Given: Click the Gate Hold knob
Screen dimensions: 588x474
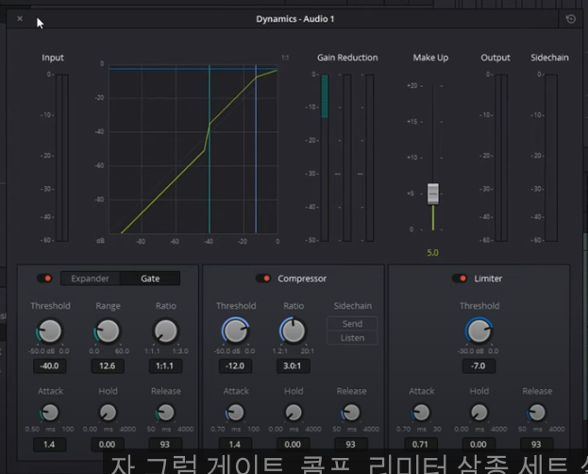Looking at the screenshot, I should click(108, 413).
